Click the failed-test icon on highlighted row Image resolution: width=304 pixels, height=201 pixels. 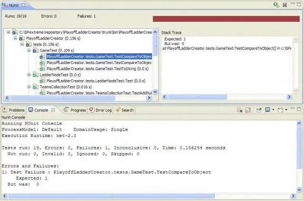pos(42,57)
